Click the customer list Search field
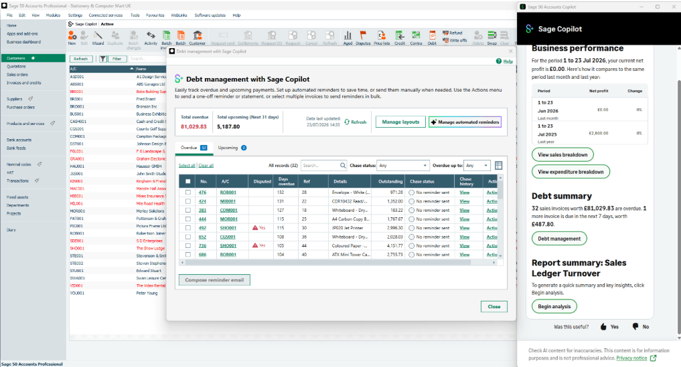The width and height of the screenshot is (681, 367). (x=147, y=59)
